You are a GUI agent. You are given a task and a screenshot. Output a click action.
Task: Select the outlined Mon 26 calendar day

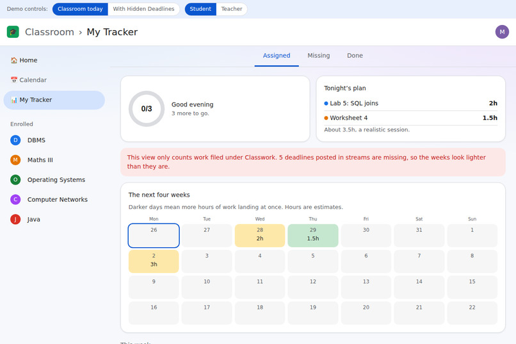[154, 235]
